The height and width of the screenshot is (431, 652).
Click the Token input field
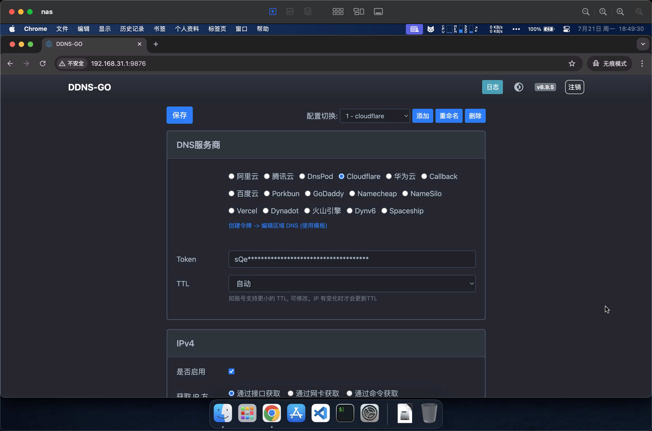click(352, 259)
